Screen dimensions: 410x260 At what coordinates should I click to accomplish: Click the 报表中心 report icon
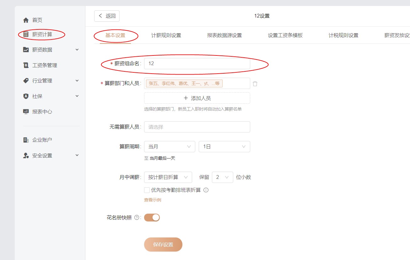coord(26,112)
